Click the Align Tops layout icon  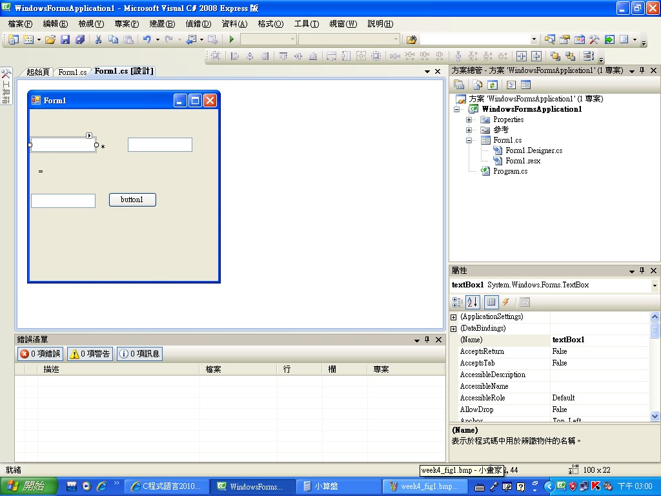point(283,56)
